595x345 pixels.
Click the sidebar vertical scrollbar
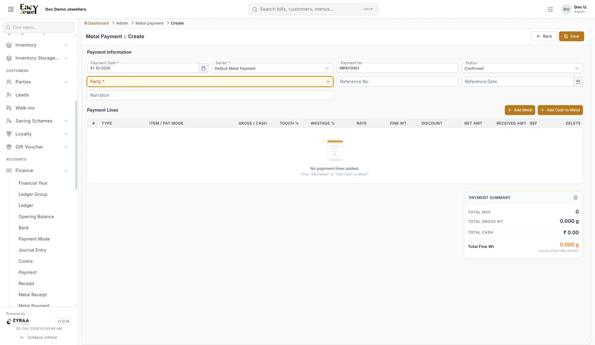click(76, 145)
